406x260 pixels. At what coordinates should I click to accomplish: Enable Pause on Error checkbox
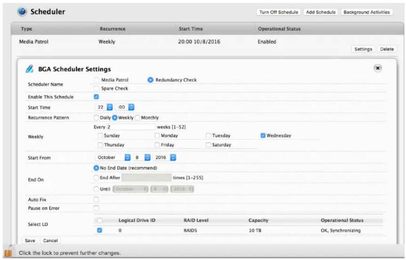(96, 208)
